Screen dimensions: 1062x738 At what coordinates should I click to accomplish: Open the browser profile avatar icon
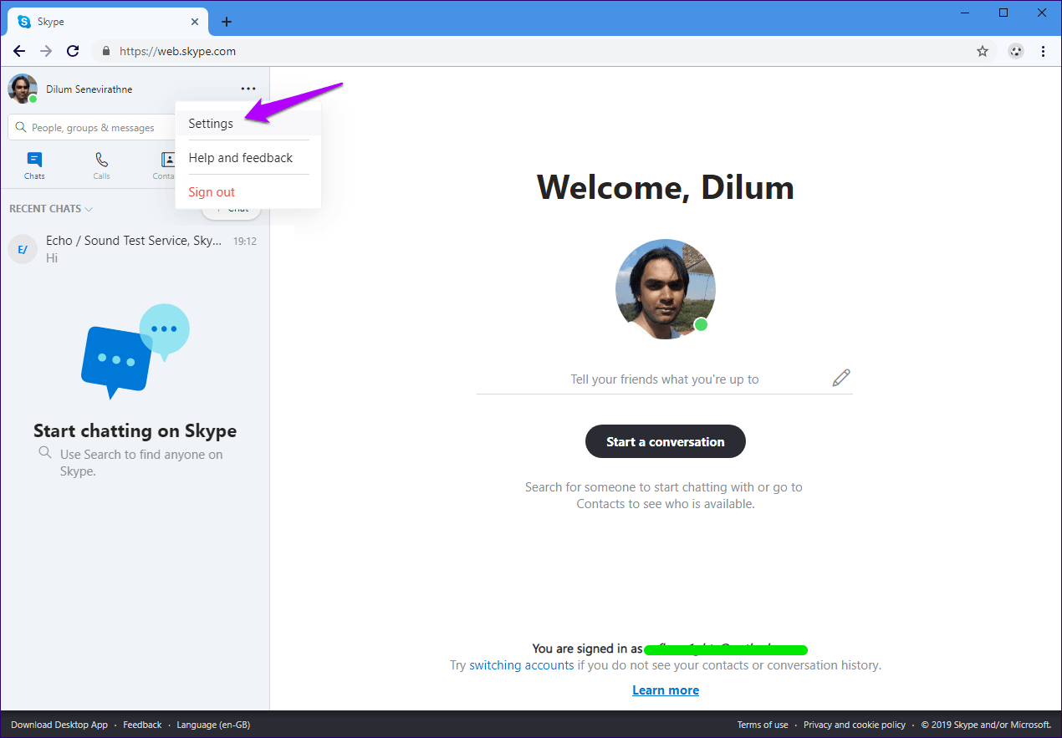point(1016,51)
